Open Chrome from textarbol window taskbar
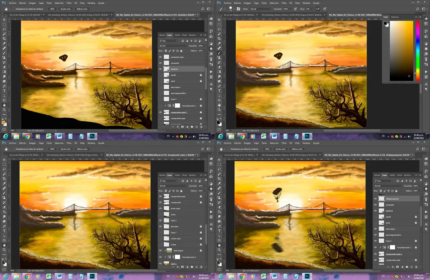 (x=27, y=136)
